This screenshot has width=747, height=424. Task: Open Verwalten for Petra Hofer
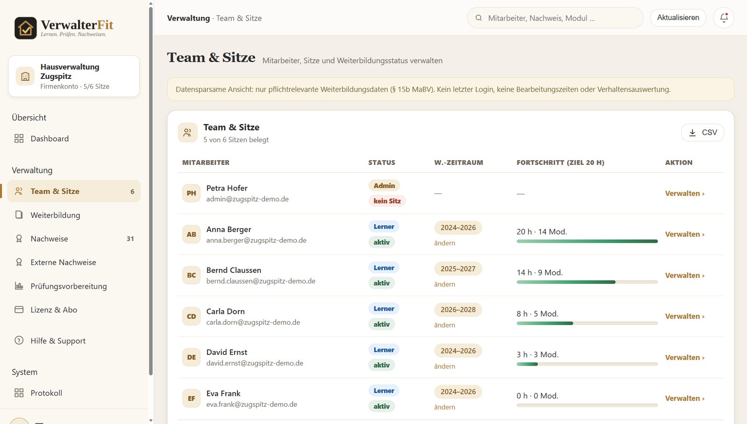pos(684,193)
